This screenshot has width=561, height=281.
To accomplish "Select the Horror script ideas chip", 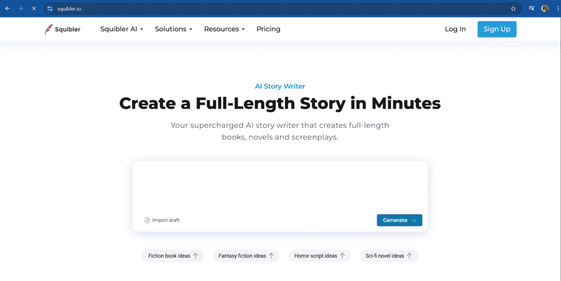I will coord(319,256).
